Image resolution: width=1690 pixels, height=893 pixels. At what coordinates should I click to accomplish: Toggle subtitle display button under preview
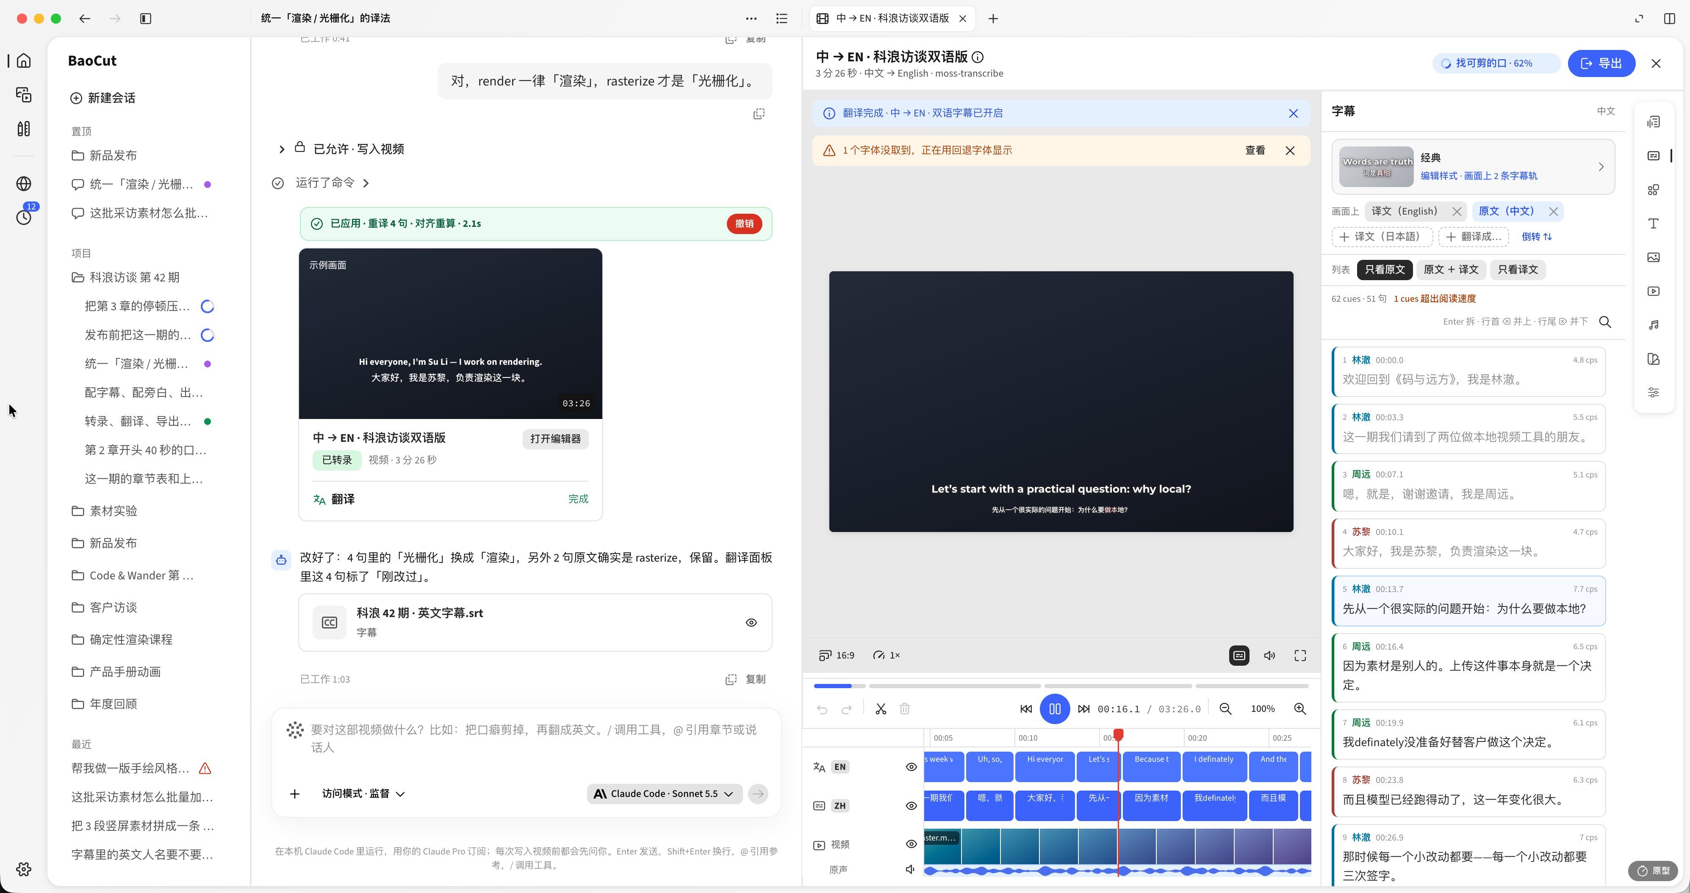[x=1238, y=655]
